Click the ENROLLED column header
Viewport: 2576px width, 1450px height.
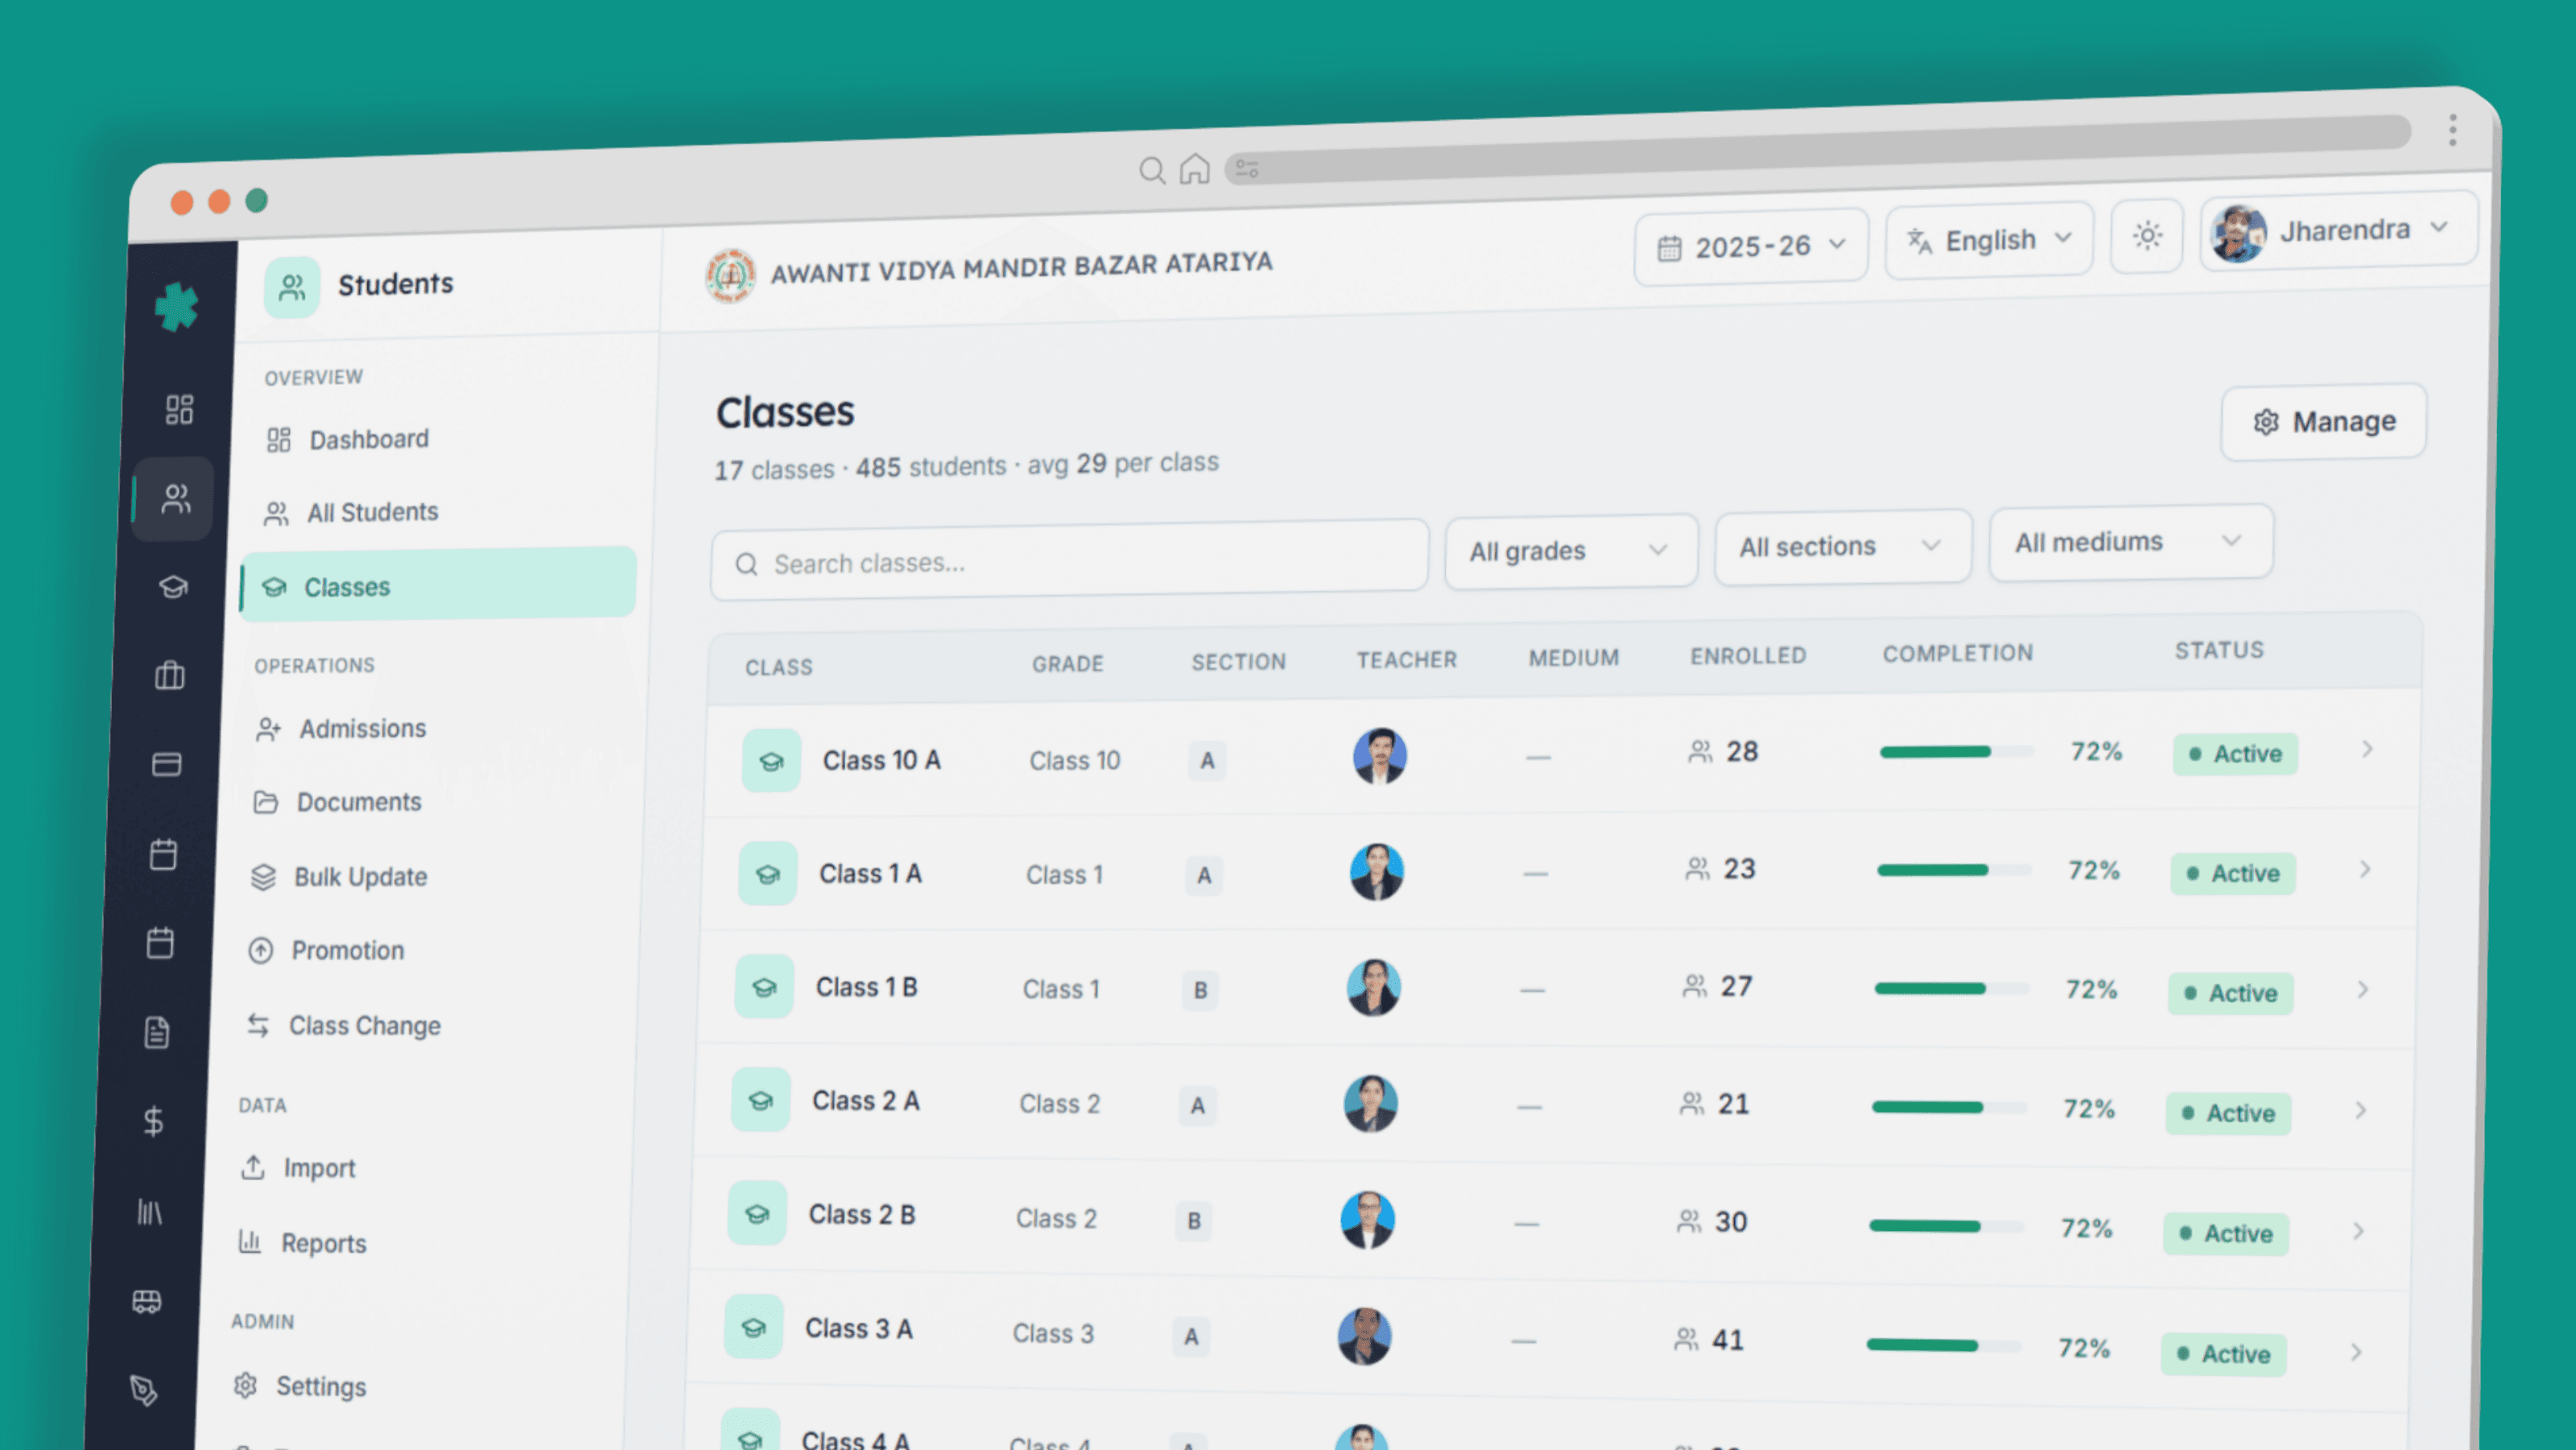coord(1749,656)
